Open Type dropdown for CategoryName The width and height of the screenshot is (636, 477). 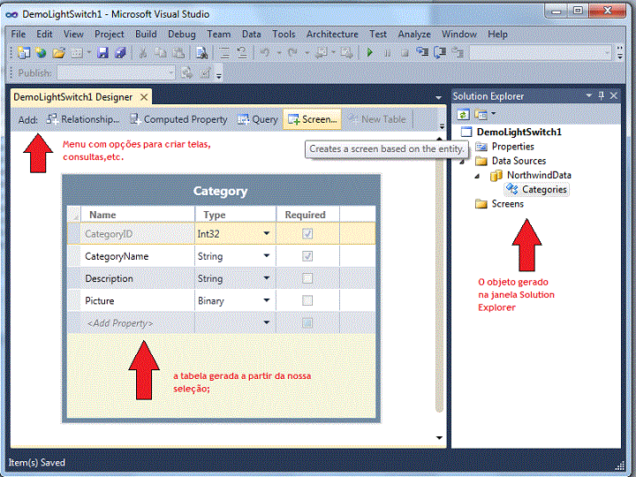(x=267, y=256)
